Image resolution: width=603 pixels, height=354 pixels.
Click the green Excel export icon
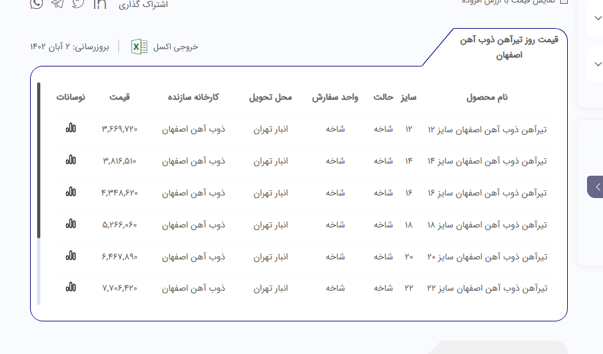point(139,47)
